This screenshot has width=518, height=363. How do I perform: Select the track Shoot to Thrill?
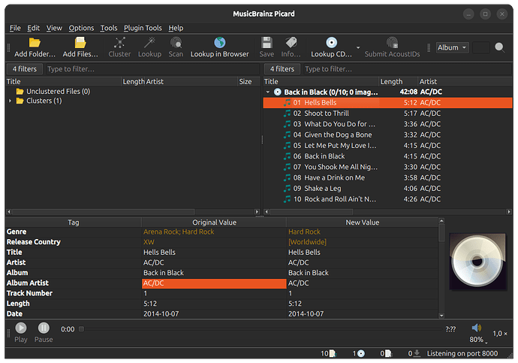point(326,113)
